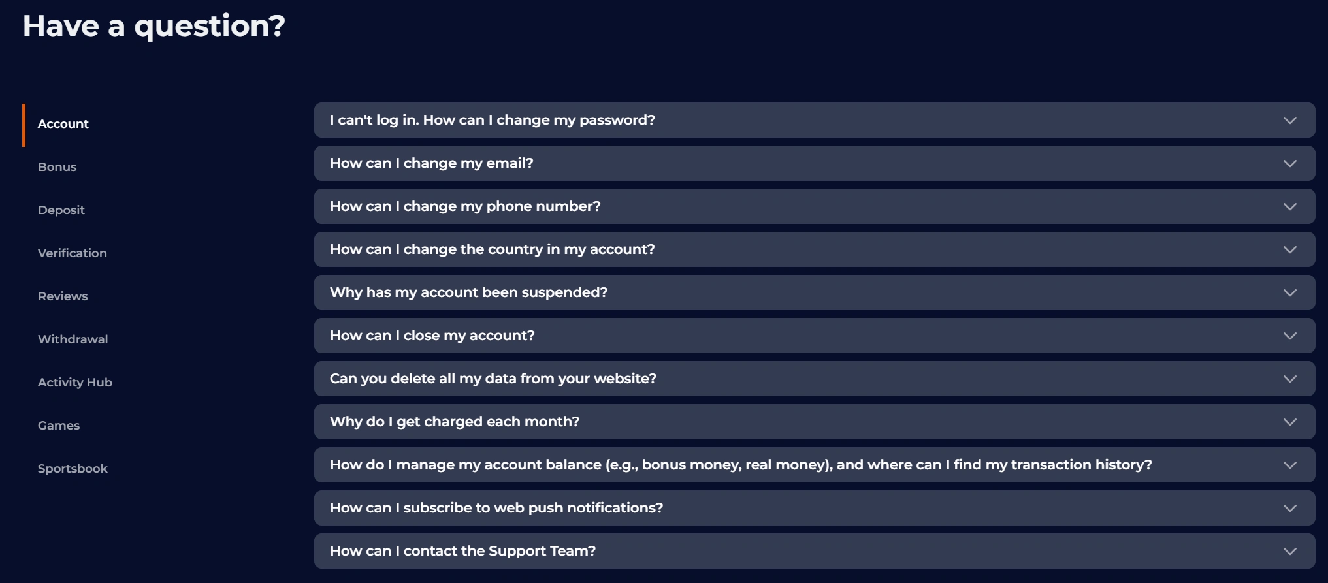The height and width of the screenshot is (583, 1328).
Task: Open the Sportsbook FAQ section
Action: [73, 468]
